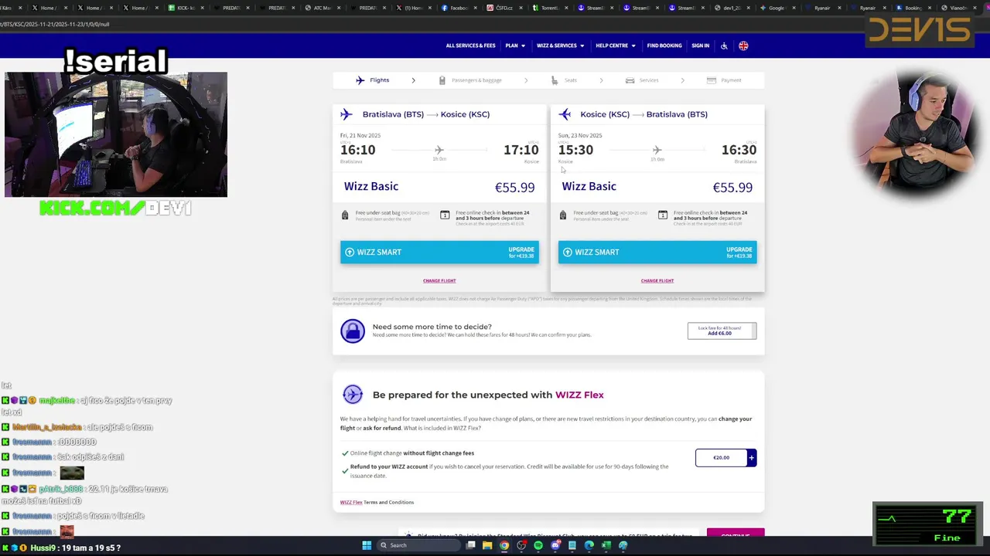Expand the WIZZ & SERVICES dropdown
Screen dimensions: 990x556
[x=561, y=46]
